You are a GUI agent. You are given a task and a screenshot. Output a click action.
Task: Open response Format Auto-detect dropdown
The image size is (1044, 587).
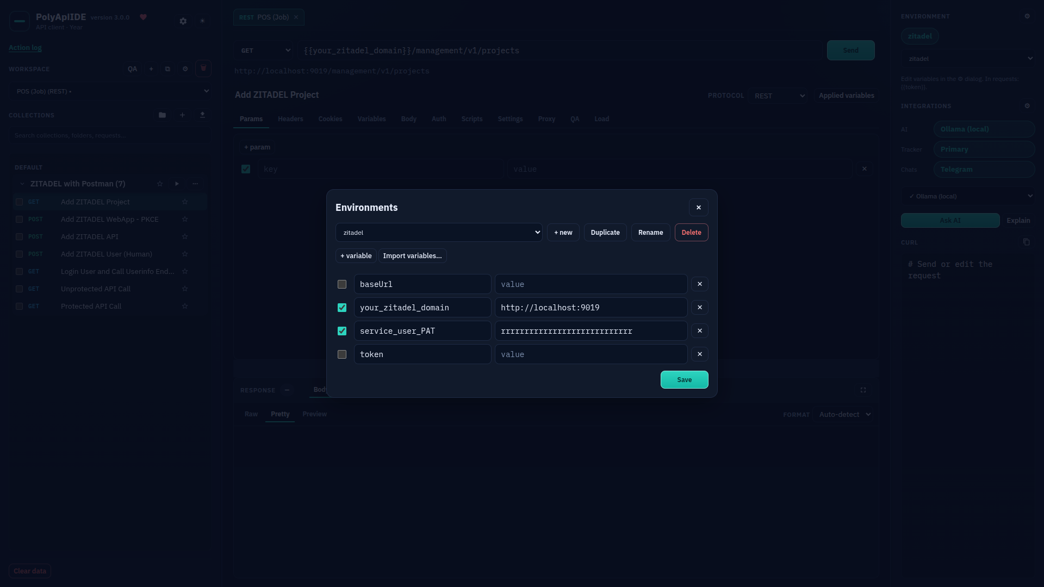coord(843,415)
